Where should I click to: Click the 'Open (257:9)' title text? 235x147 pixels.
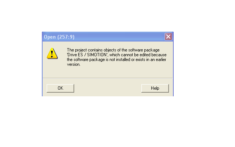[x=59, y=37]
